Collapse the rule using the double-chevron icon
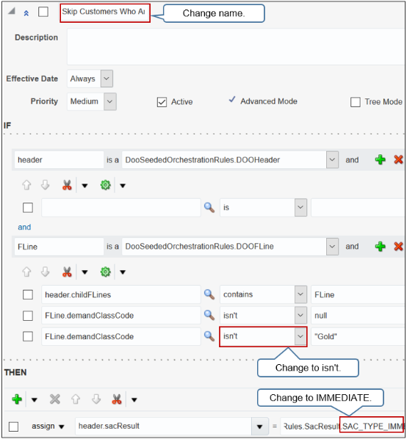The height and width of the screenshot is (439, 407). pos(26,13)
